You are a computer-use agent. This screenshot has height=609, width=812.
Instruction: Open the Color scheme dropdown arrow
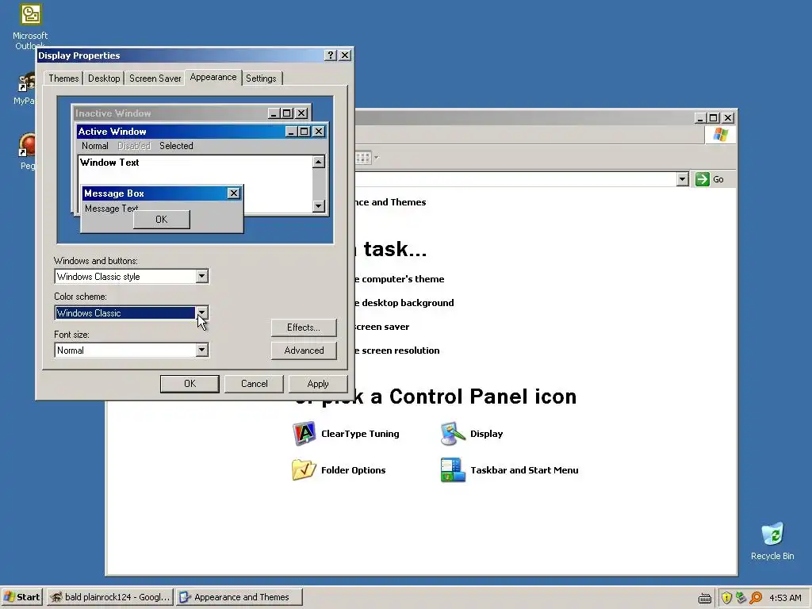pyautogui.click(x=202, y=312)
